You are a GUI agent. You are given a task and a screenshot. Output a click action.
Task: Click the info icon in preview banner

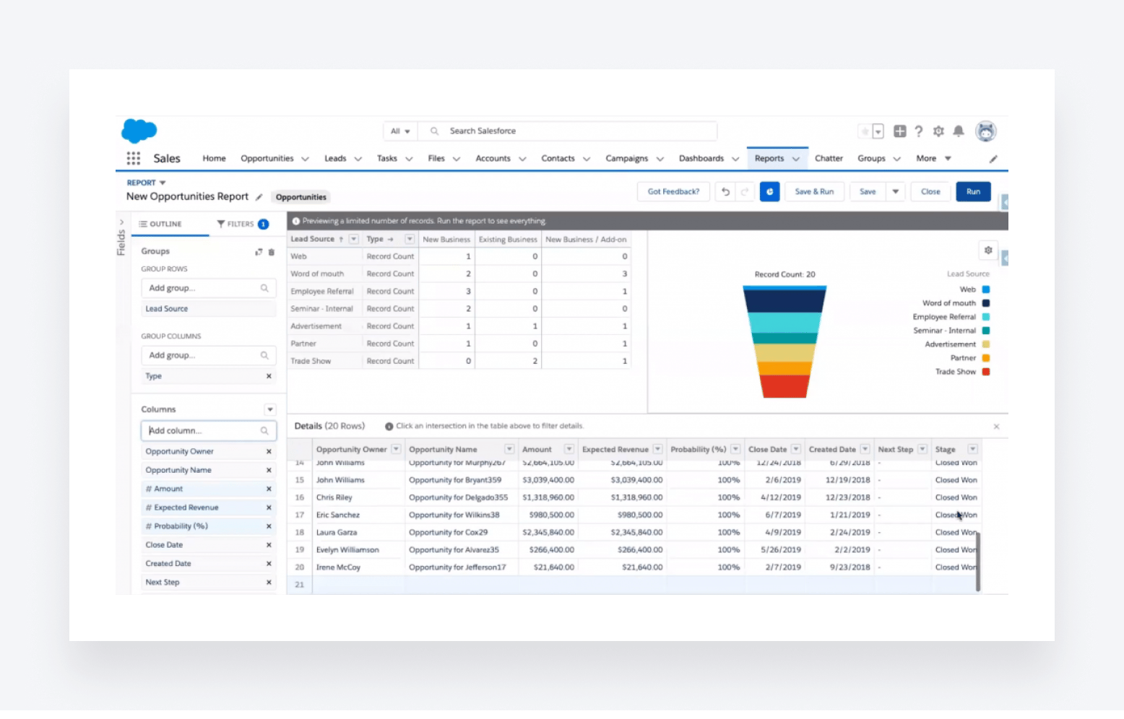point(296,222)
